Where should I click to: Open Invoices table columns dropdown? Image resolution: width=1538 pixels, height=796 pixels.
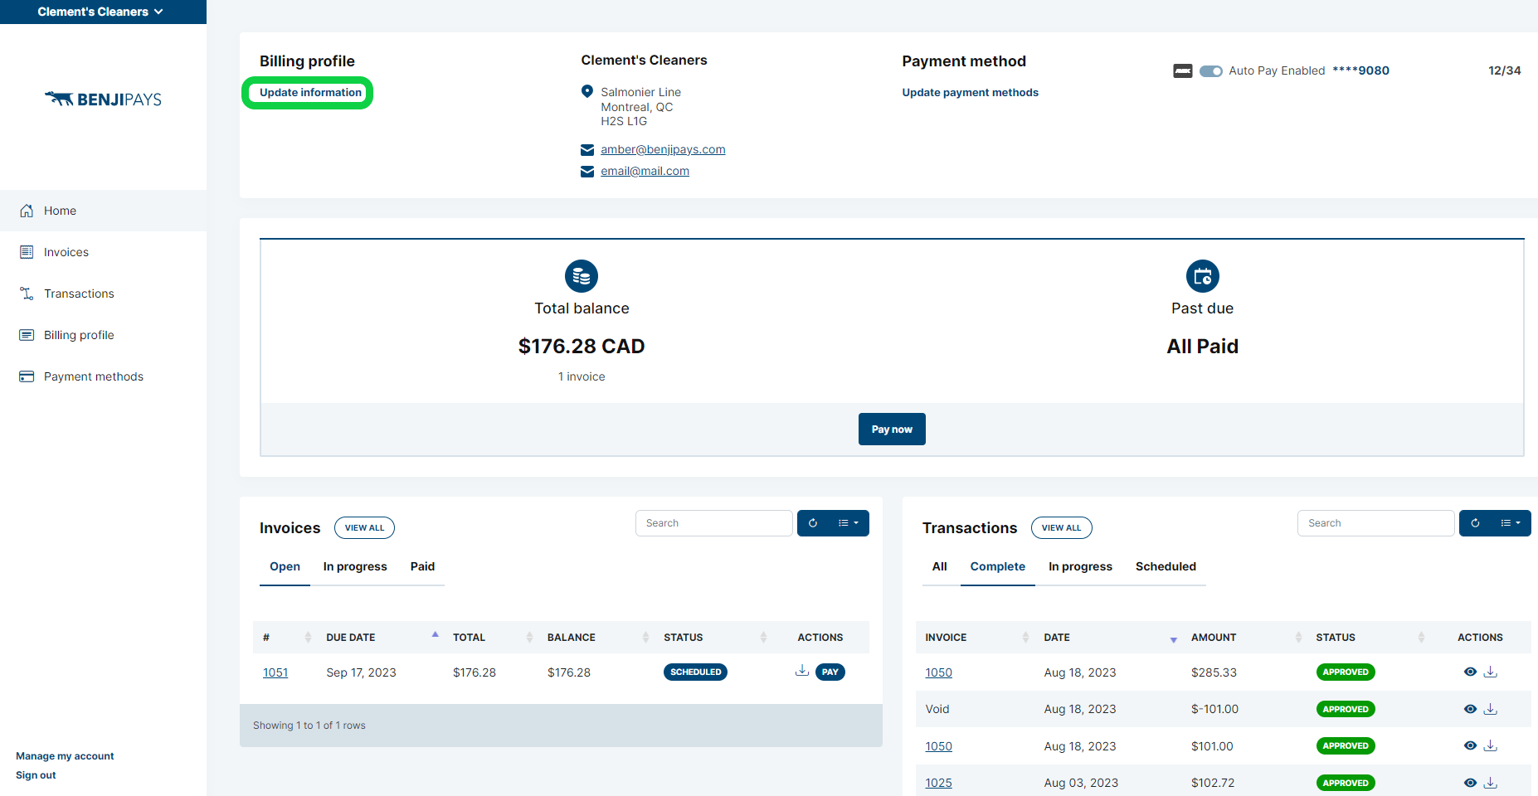(849, 523)
